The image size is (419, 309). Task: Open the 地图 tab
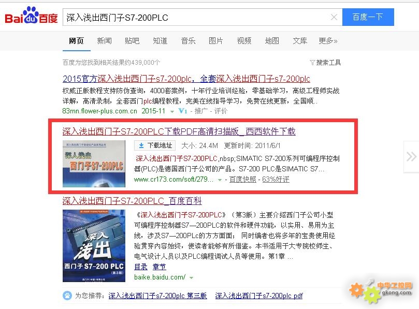click(272, 41)
